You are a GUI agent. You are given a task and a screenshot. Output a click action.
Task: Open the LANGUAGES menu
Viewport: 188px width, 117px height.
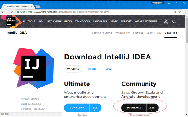click(100, 21)
